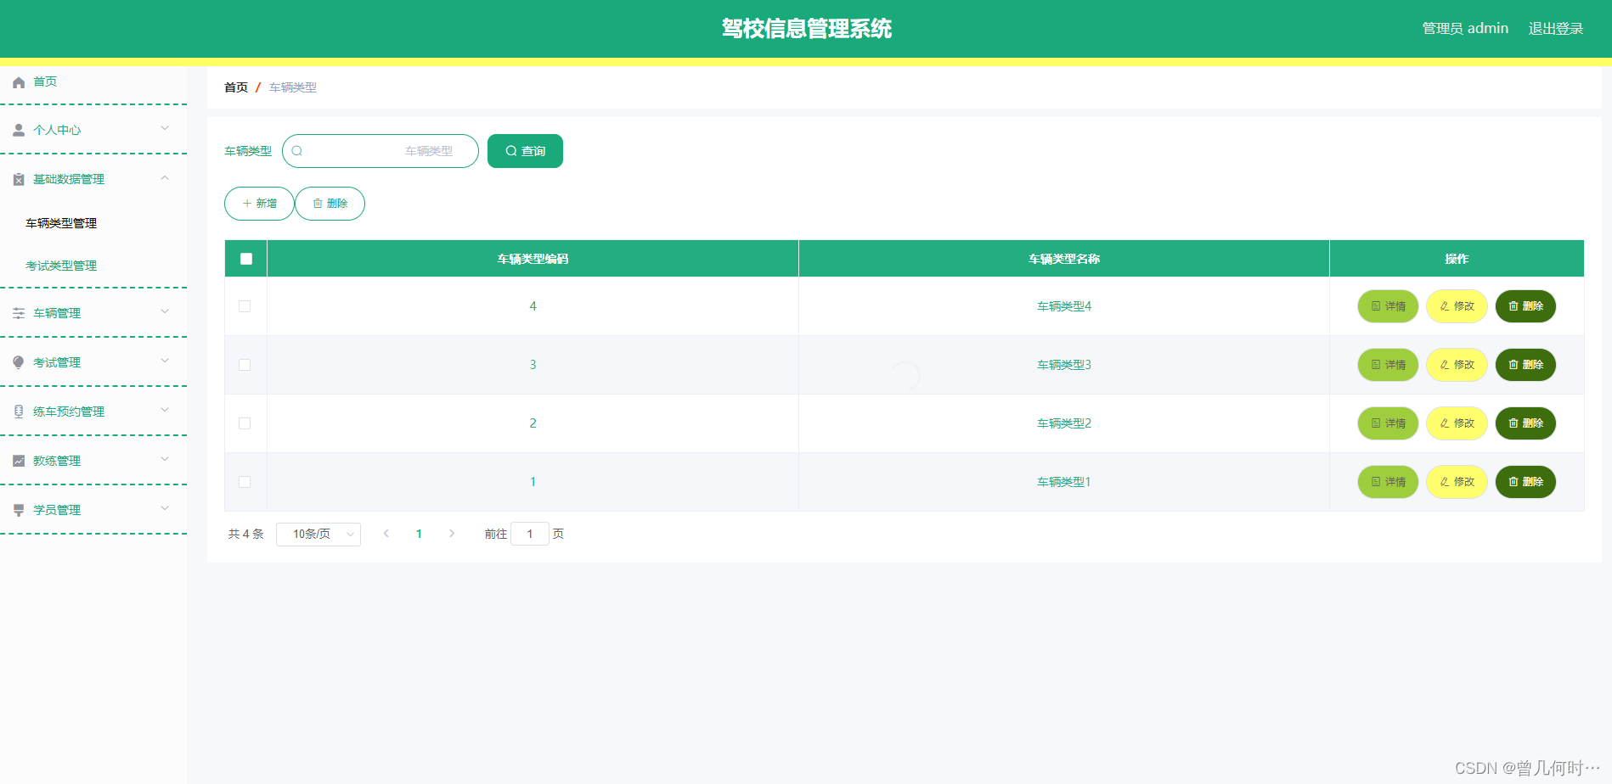The height and width of the screenshot is (784, 1612).
Task: Click the person icon beside 个人中心
Action: 19,130
